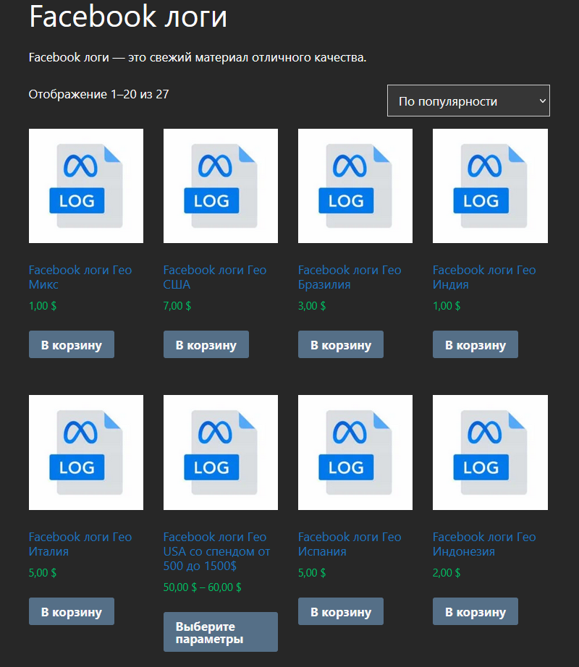
Task: Open 'Facebook логи Гео Индия' product link
Action: pos(484,277)
